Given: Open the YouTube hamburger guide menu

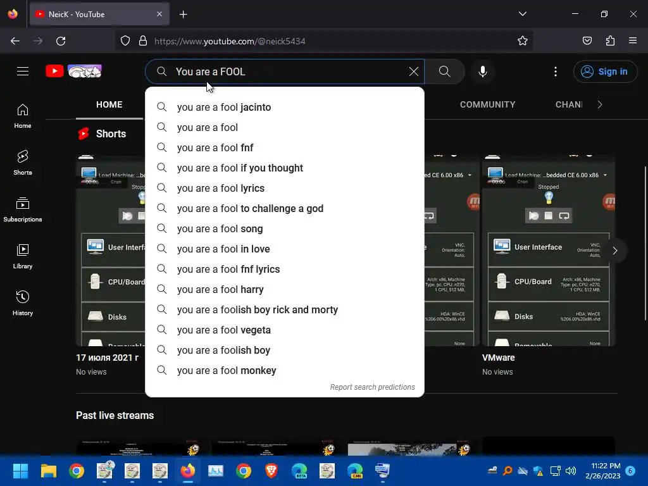Looking at the screenshot, I should point(23,72).
